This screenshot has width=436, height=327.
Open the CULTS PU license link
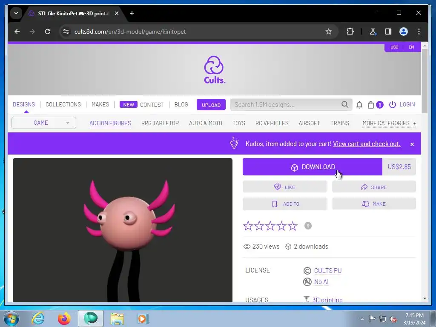tap(327, 270)
